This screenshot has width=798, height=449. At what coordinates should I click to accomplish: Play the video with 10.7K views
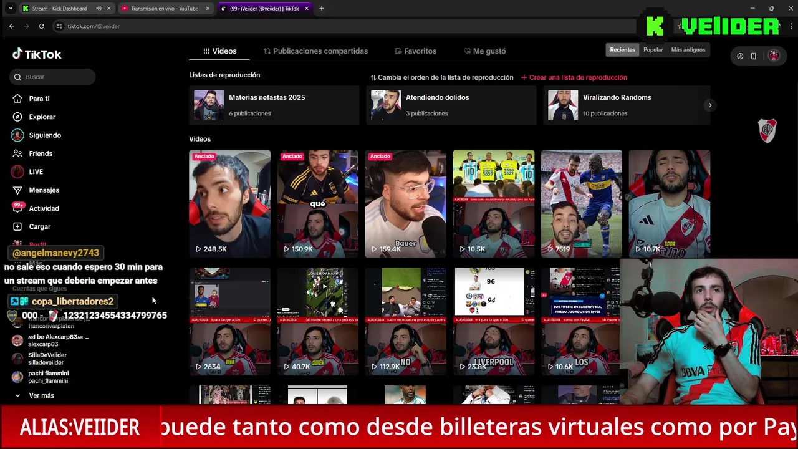pyautogui.click(x=670, y=203)
